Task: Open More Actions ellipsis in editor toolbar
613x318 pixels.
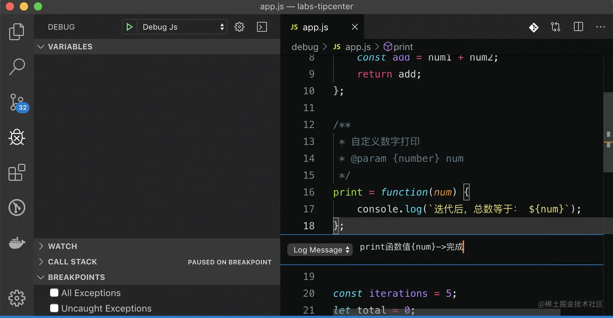Action: 600,27
